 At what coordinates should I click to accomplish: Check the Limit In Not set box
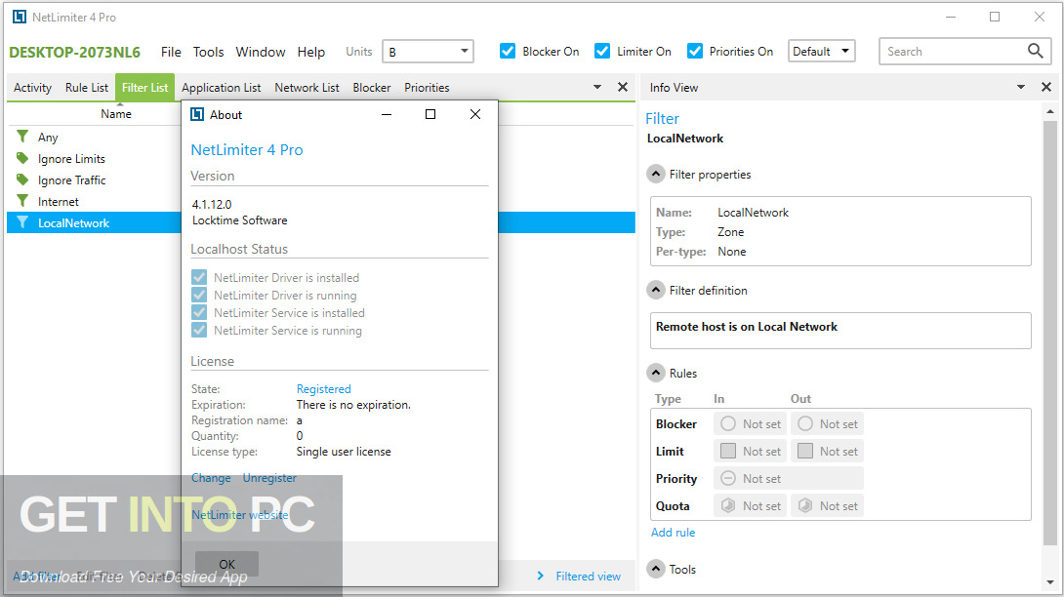(x=728, y=451)
